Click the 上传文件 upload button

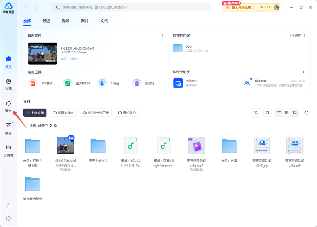35,113
